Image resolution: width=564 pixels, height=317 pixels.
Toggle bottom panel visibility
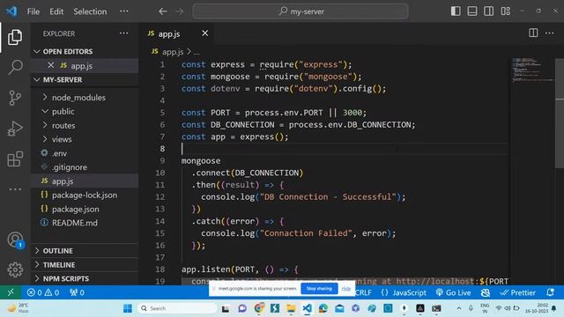coord(472,11)
